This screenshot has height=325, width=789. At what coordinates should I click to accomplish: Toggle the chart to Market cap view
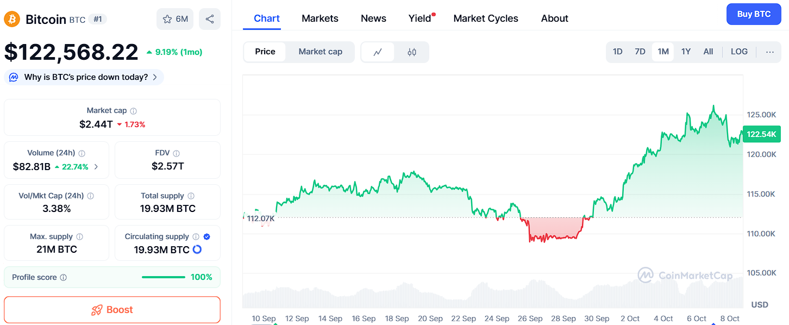tap(320, 52)
